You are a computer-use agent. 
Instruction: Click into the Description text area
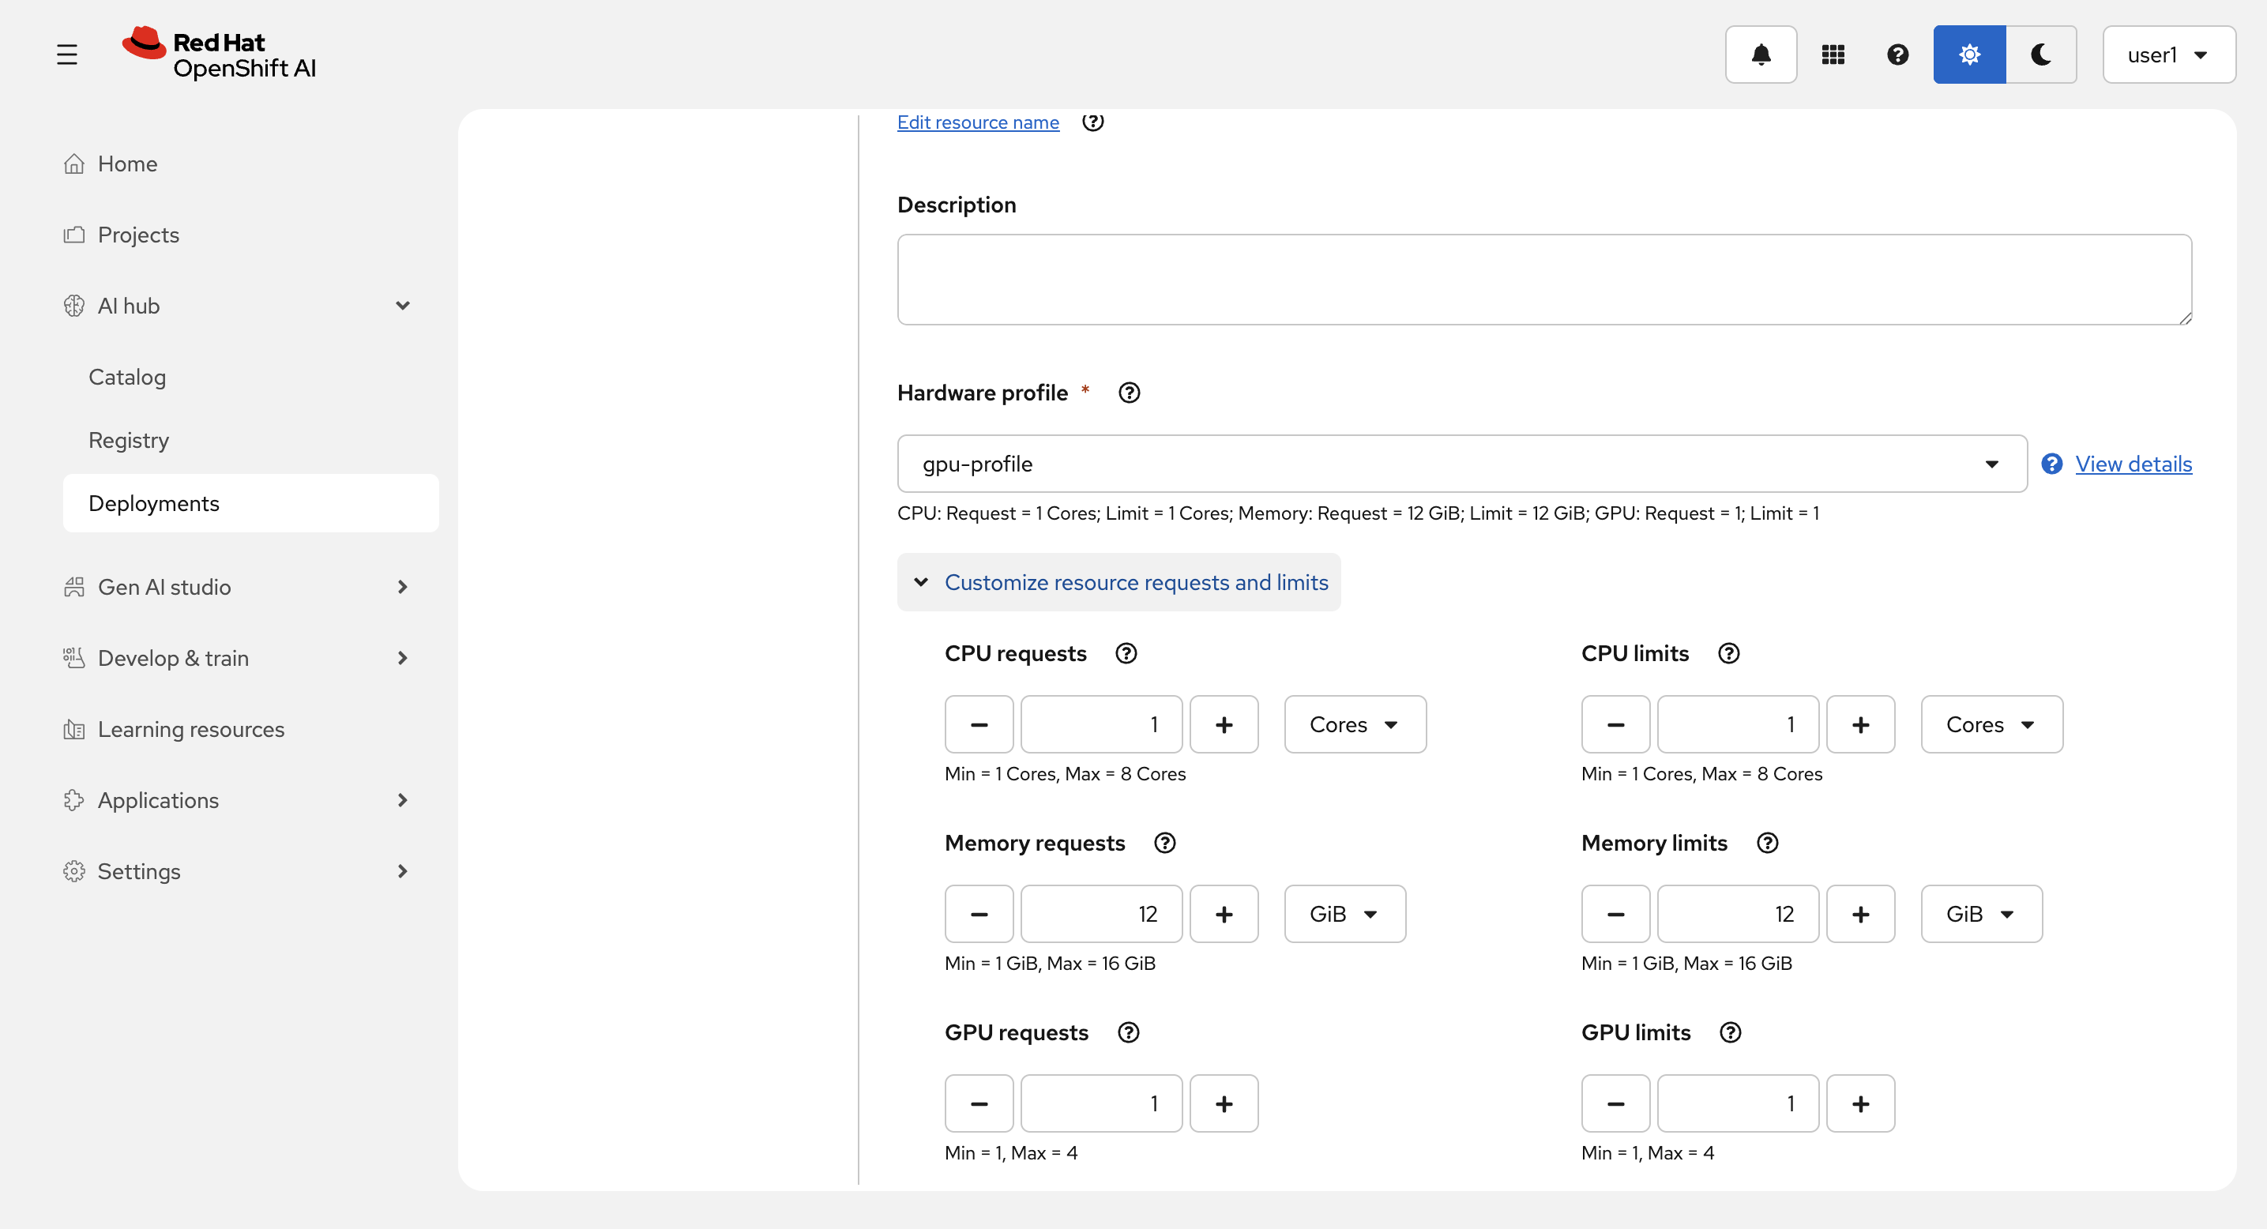tap(1543, 280)
